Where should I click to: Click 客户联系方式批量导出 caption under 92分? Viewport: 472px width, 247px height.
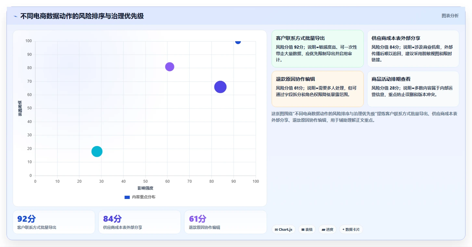point(37,228)
